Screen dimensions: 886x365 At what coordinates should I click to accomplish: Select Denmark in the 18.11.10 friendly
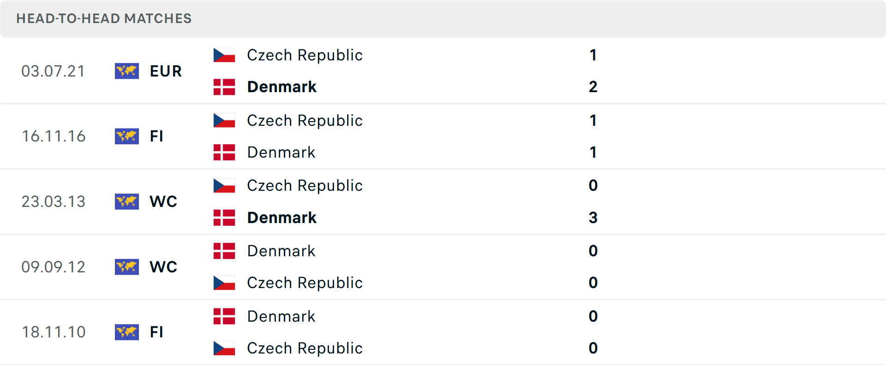(x=281, y=317)
